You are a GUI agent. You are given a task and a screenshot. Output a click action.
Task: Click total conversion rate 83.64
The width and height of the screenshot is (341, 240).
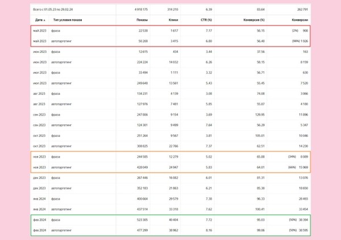(x=260, y=10)
